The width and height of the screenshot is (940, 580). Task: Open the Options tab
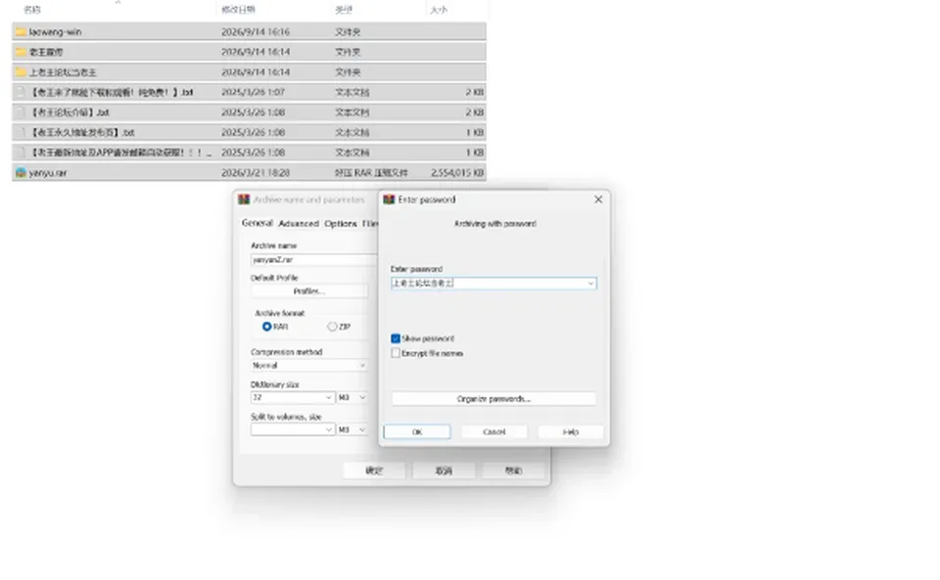tap(341, 223)
